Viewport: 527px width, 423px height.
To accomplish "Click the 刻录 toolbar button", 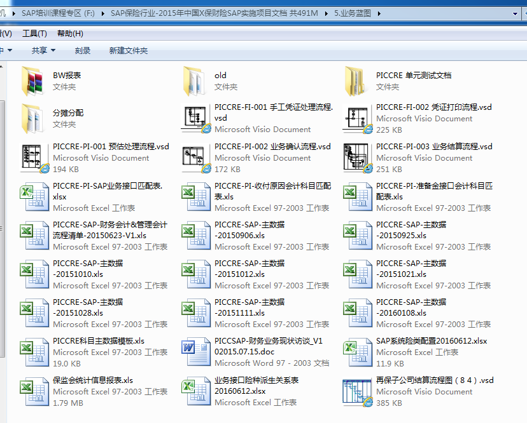I will tap(83, 51).
